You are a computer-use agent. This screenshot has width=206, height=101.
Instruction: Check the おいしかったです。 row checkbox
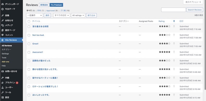point(29,95)
